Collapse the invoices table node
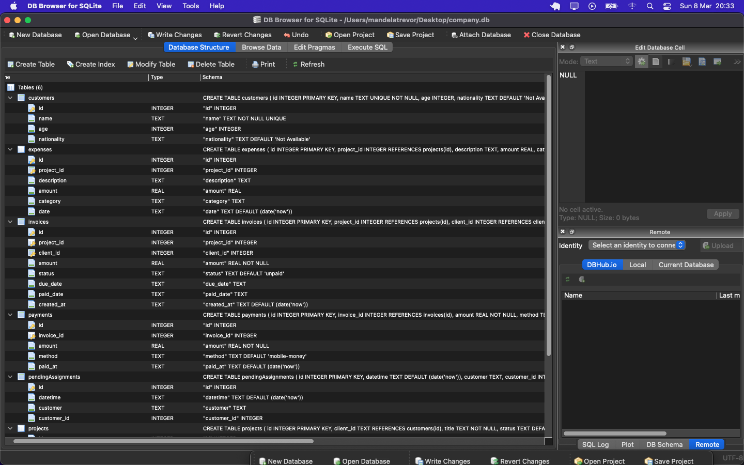 10,222
